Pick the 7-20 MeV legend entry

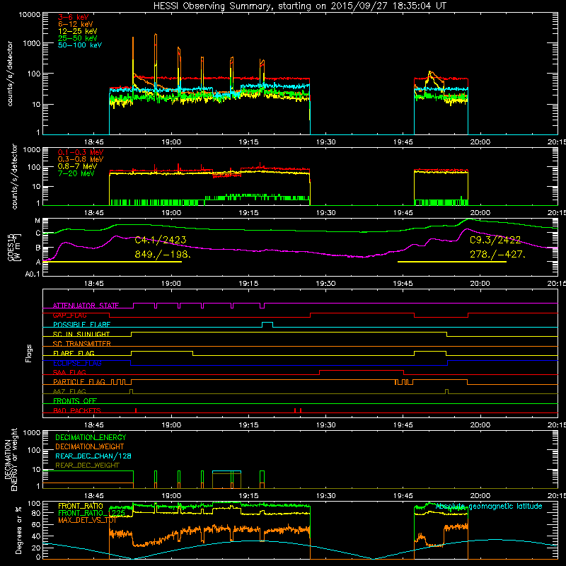point(76,173)
